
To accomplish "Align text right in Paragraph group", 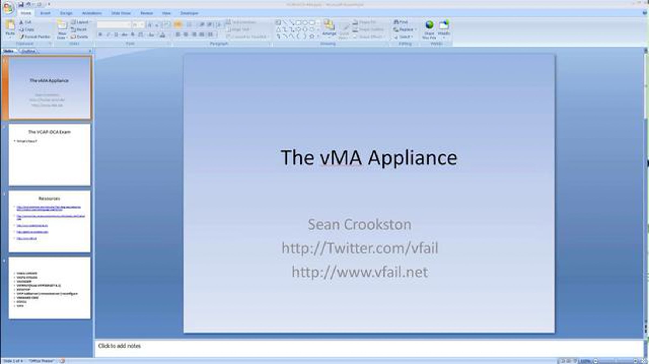I will pyautogui.click(x=194, y=35).
